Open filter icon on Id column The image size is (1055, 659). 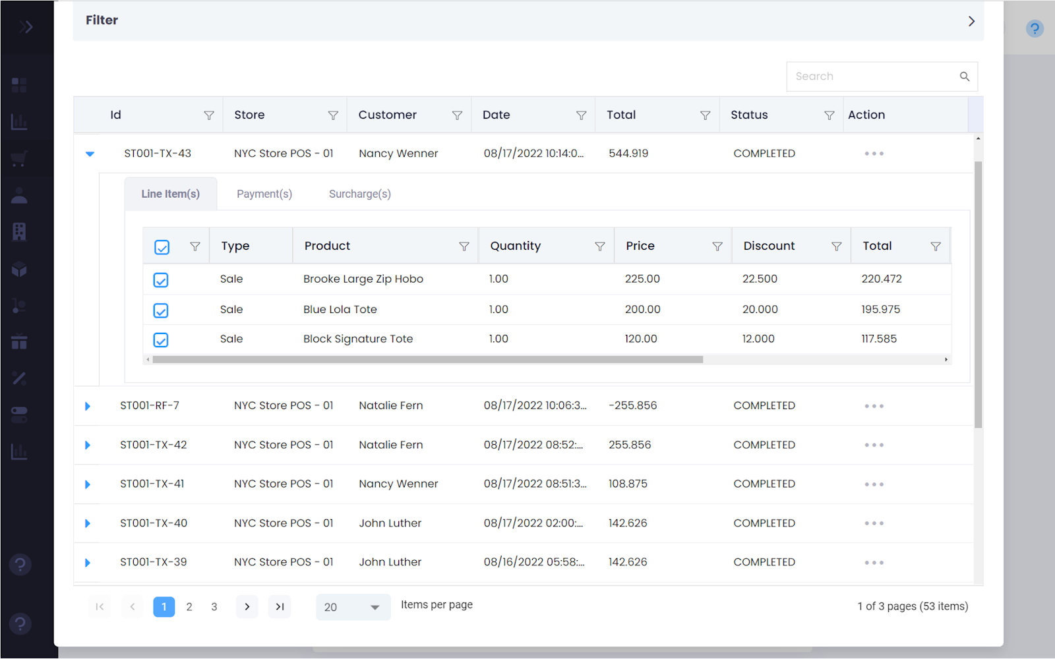pos(209,115)
